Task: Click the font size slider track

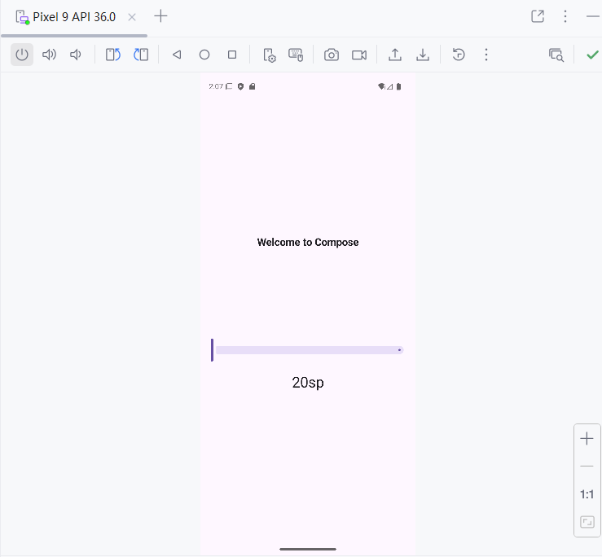Action: pos(310,350)
